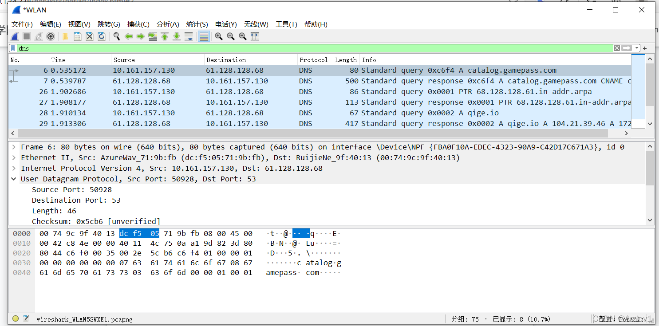Clear the dns display filter
Viewport: 659px width, 326px height.
tap(617, 48)
